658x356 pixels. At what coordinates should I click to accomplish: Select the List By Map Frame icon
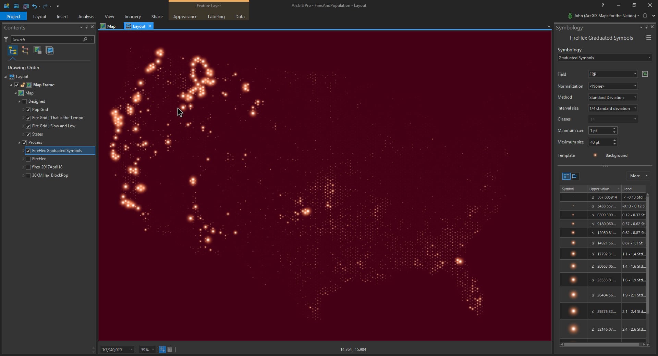click(x=37, y=50)
